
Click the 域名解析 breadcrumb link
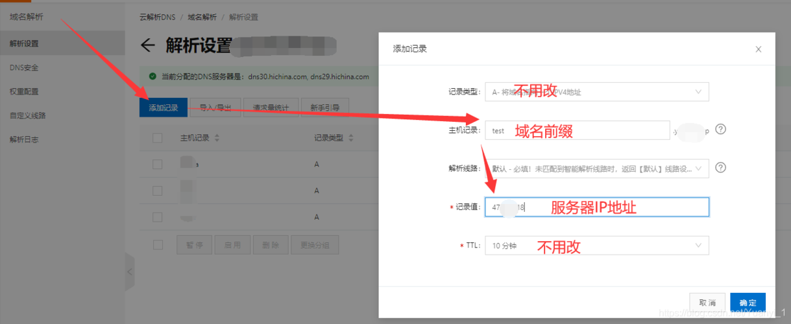coord(202,17)
